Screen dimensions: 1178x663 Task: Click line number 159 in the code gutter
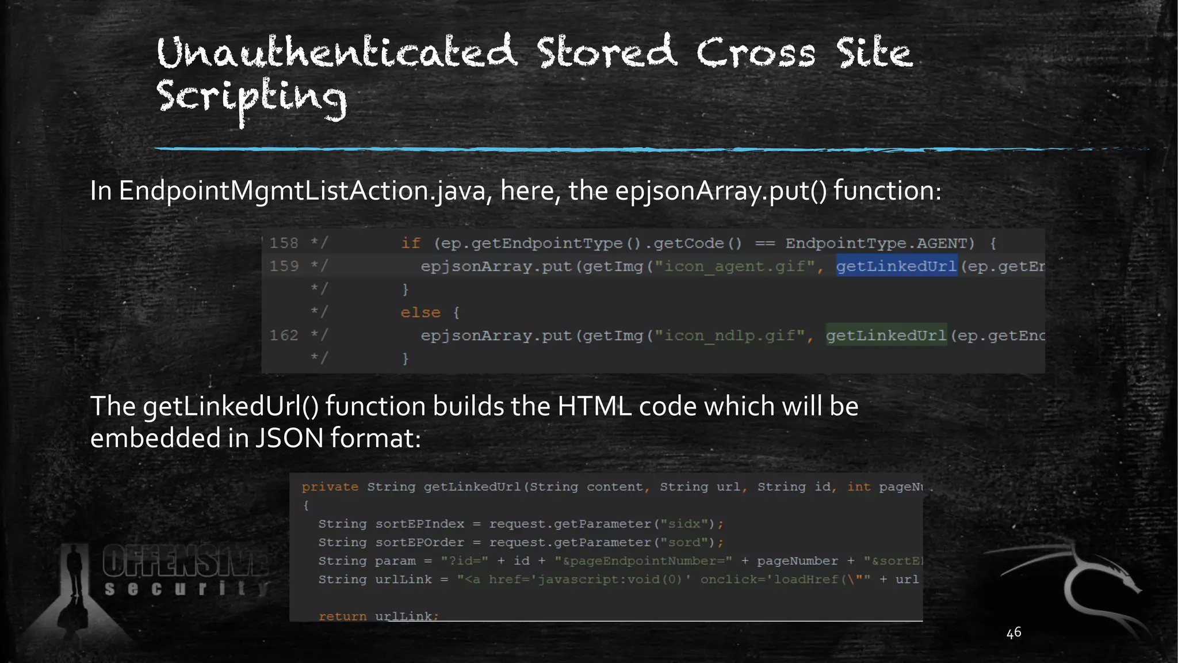(x=284, y=266)
